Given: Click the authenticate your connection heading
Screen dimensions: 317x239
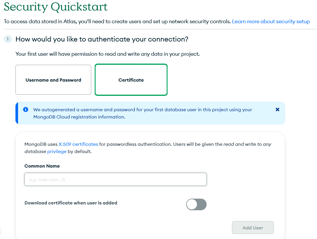Looking at the screenshot, I should (102, 39).
